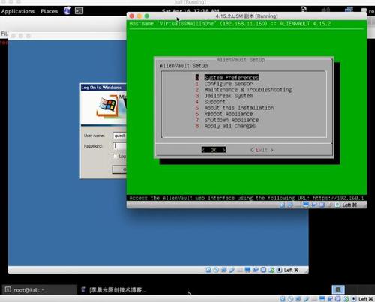Toggle the Log on checkbox in Windows logon dialog
Screen dimensions: 375x302
point(115,156)
